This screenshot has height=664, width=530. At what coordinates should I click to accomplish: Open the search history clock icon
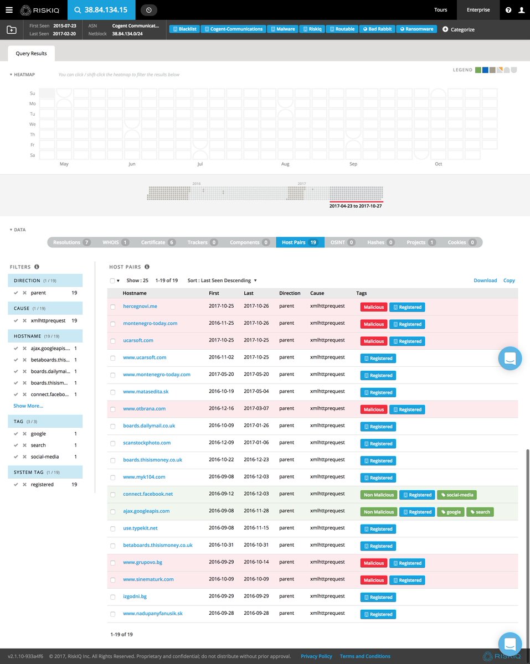(x=149, y=10)
